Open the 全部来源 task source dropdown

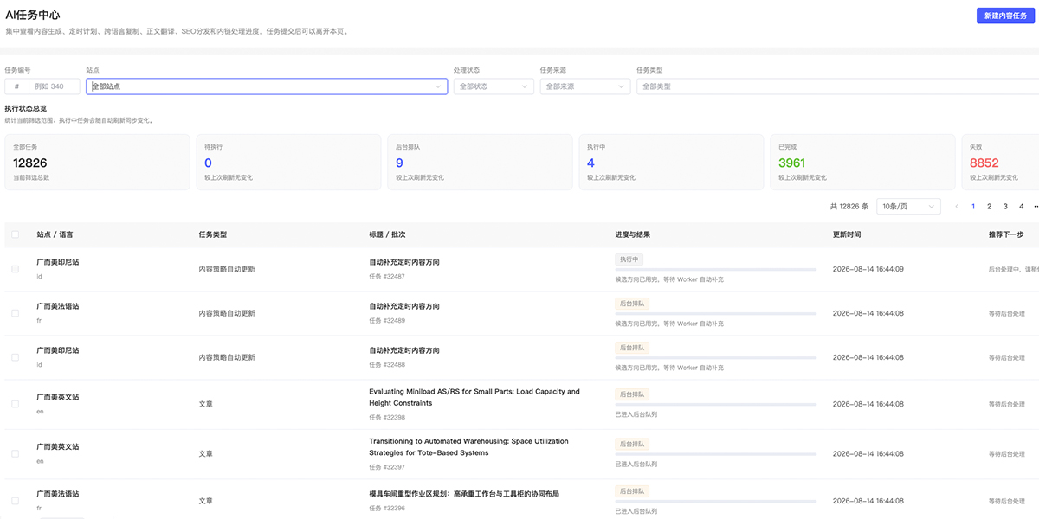pyautogui.click(x=584, y=86)
